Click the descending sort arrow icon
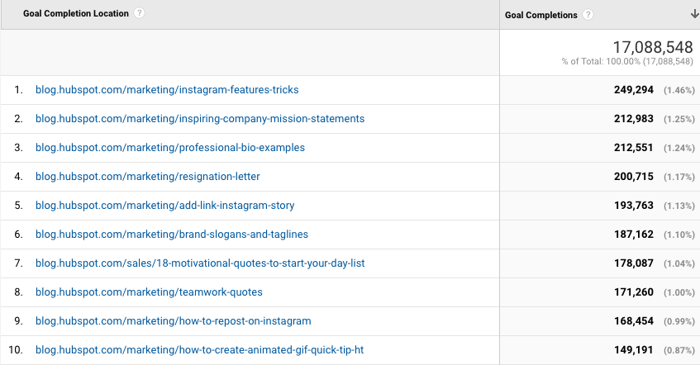Image resolution: width=700 pixels, height=365 pixels. click(x=691, y=14)
